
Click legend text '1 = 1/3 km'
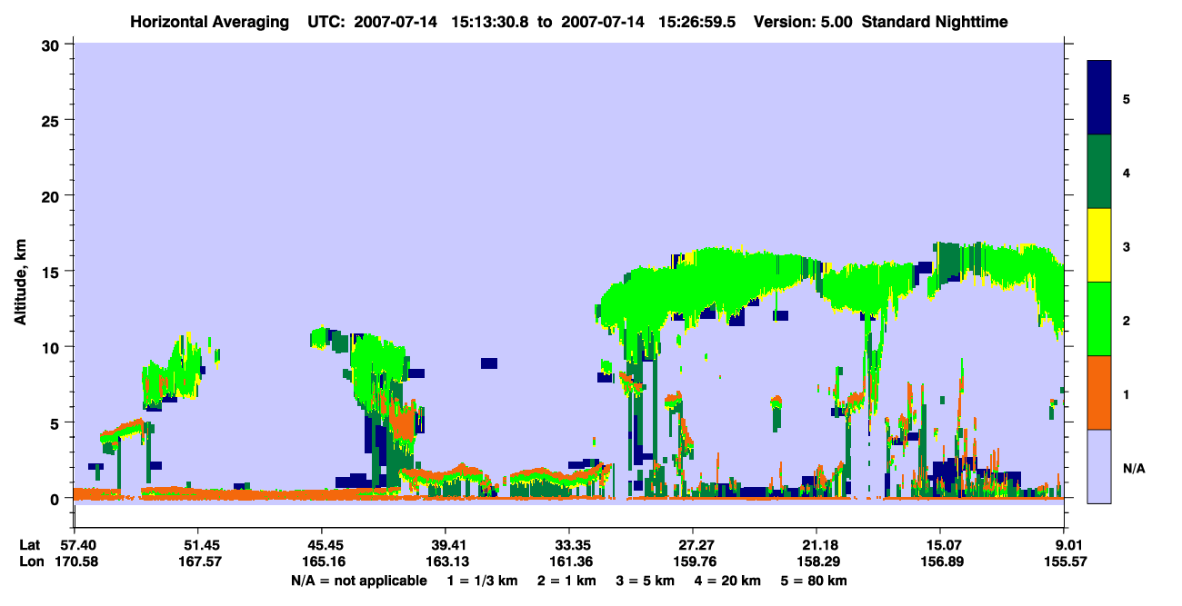click(x=480, y=581)
